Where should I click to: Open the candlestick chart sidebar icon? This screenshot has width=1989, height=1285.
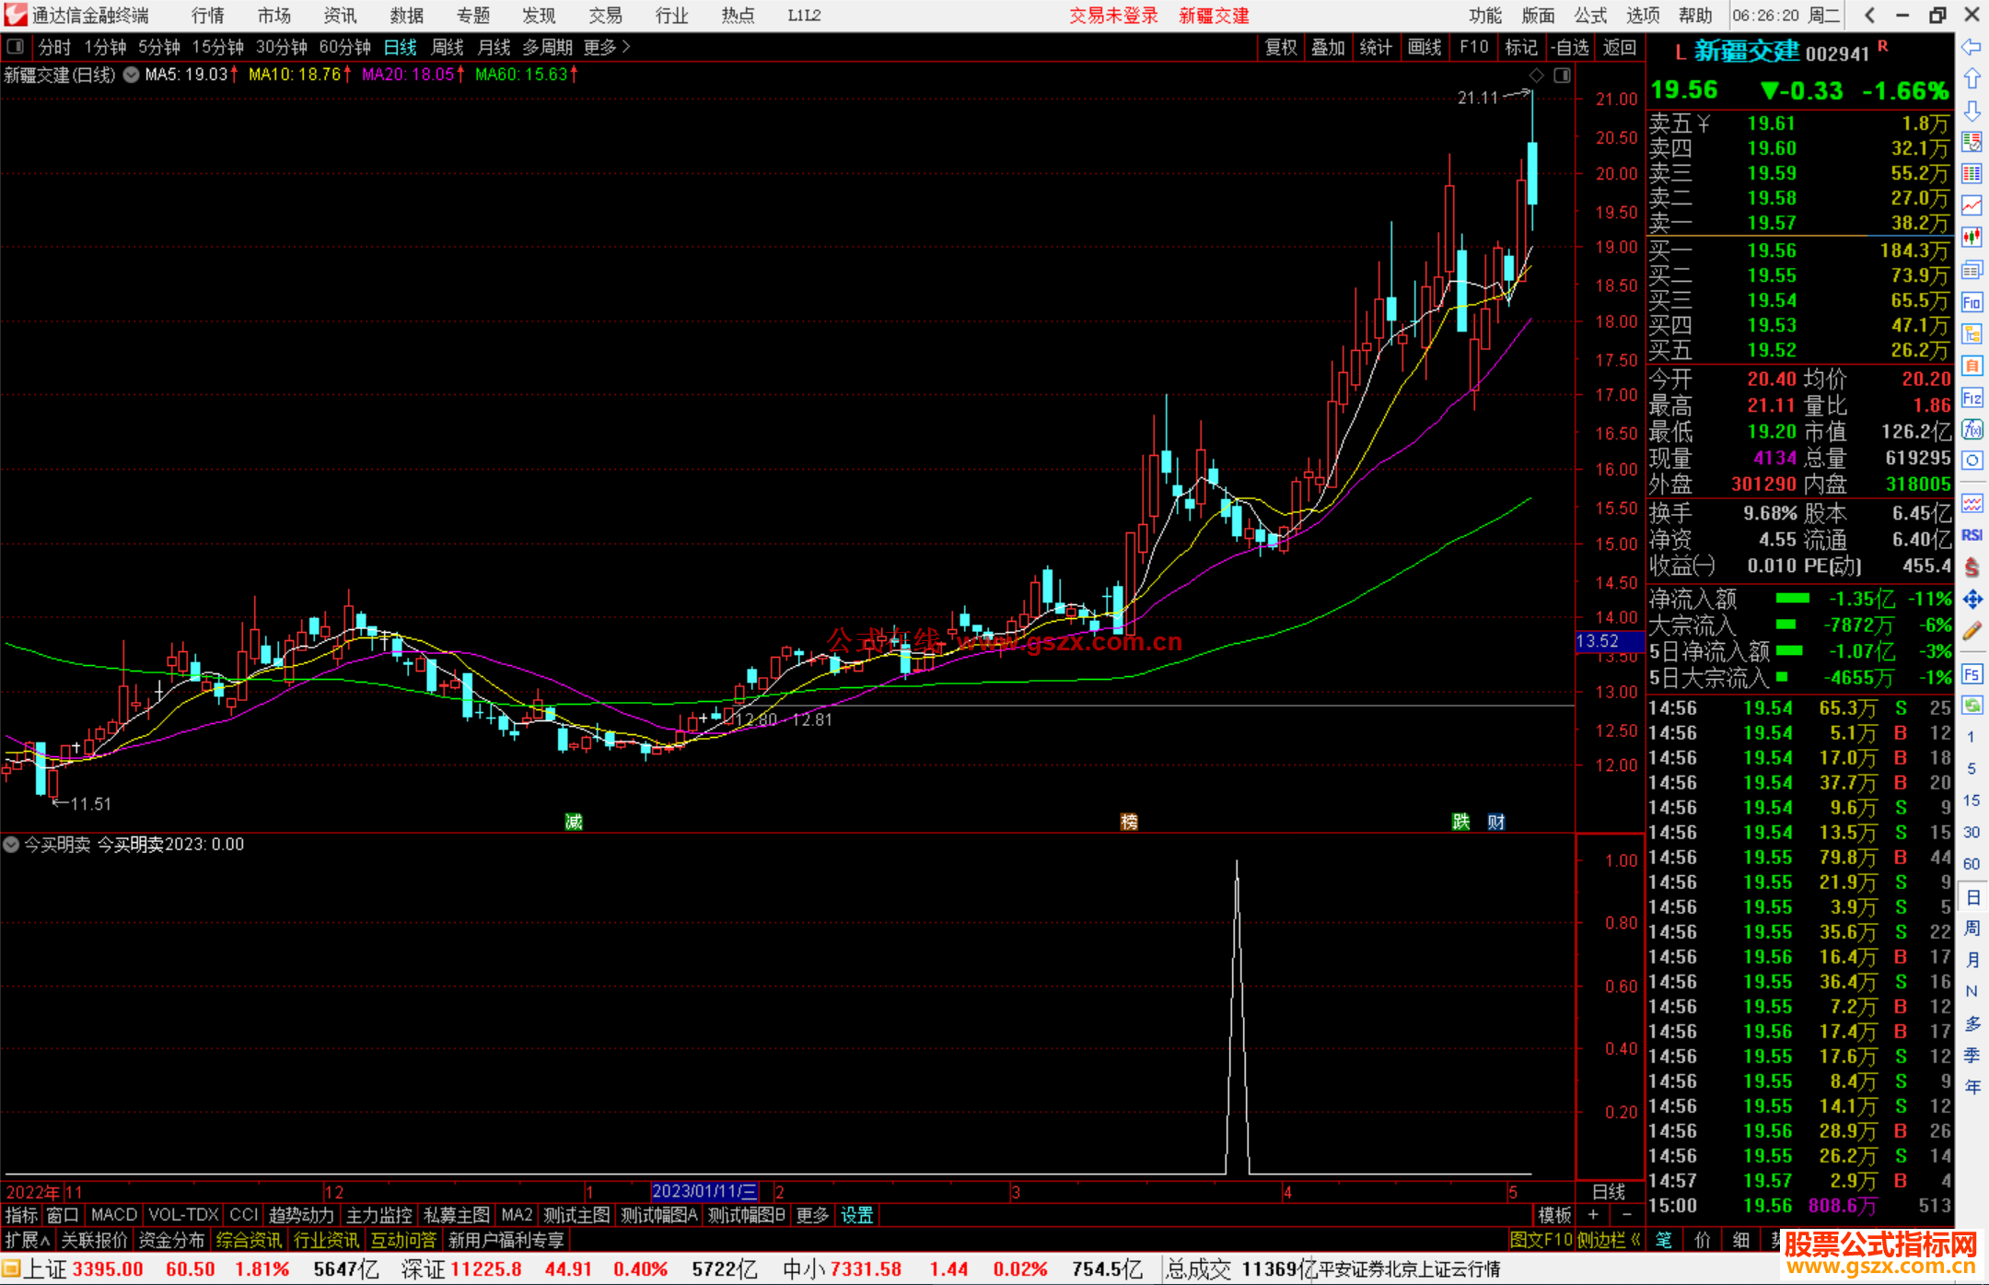click(x=1972, y=238)
